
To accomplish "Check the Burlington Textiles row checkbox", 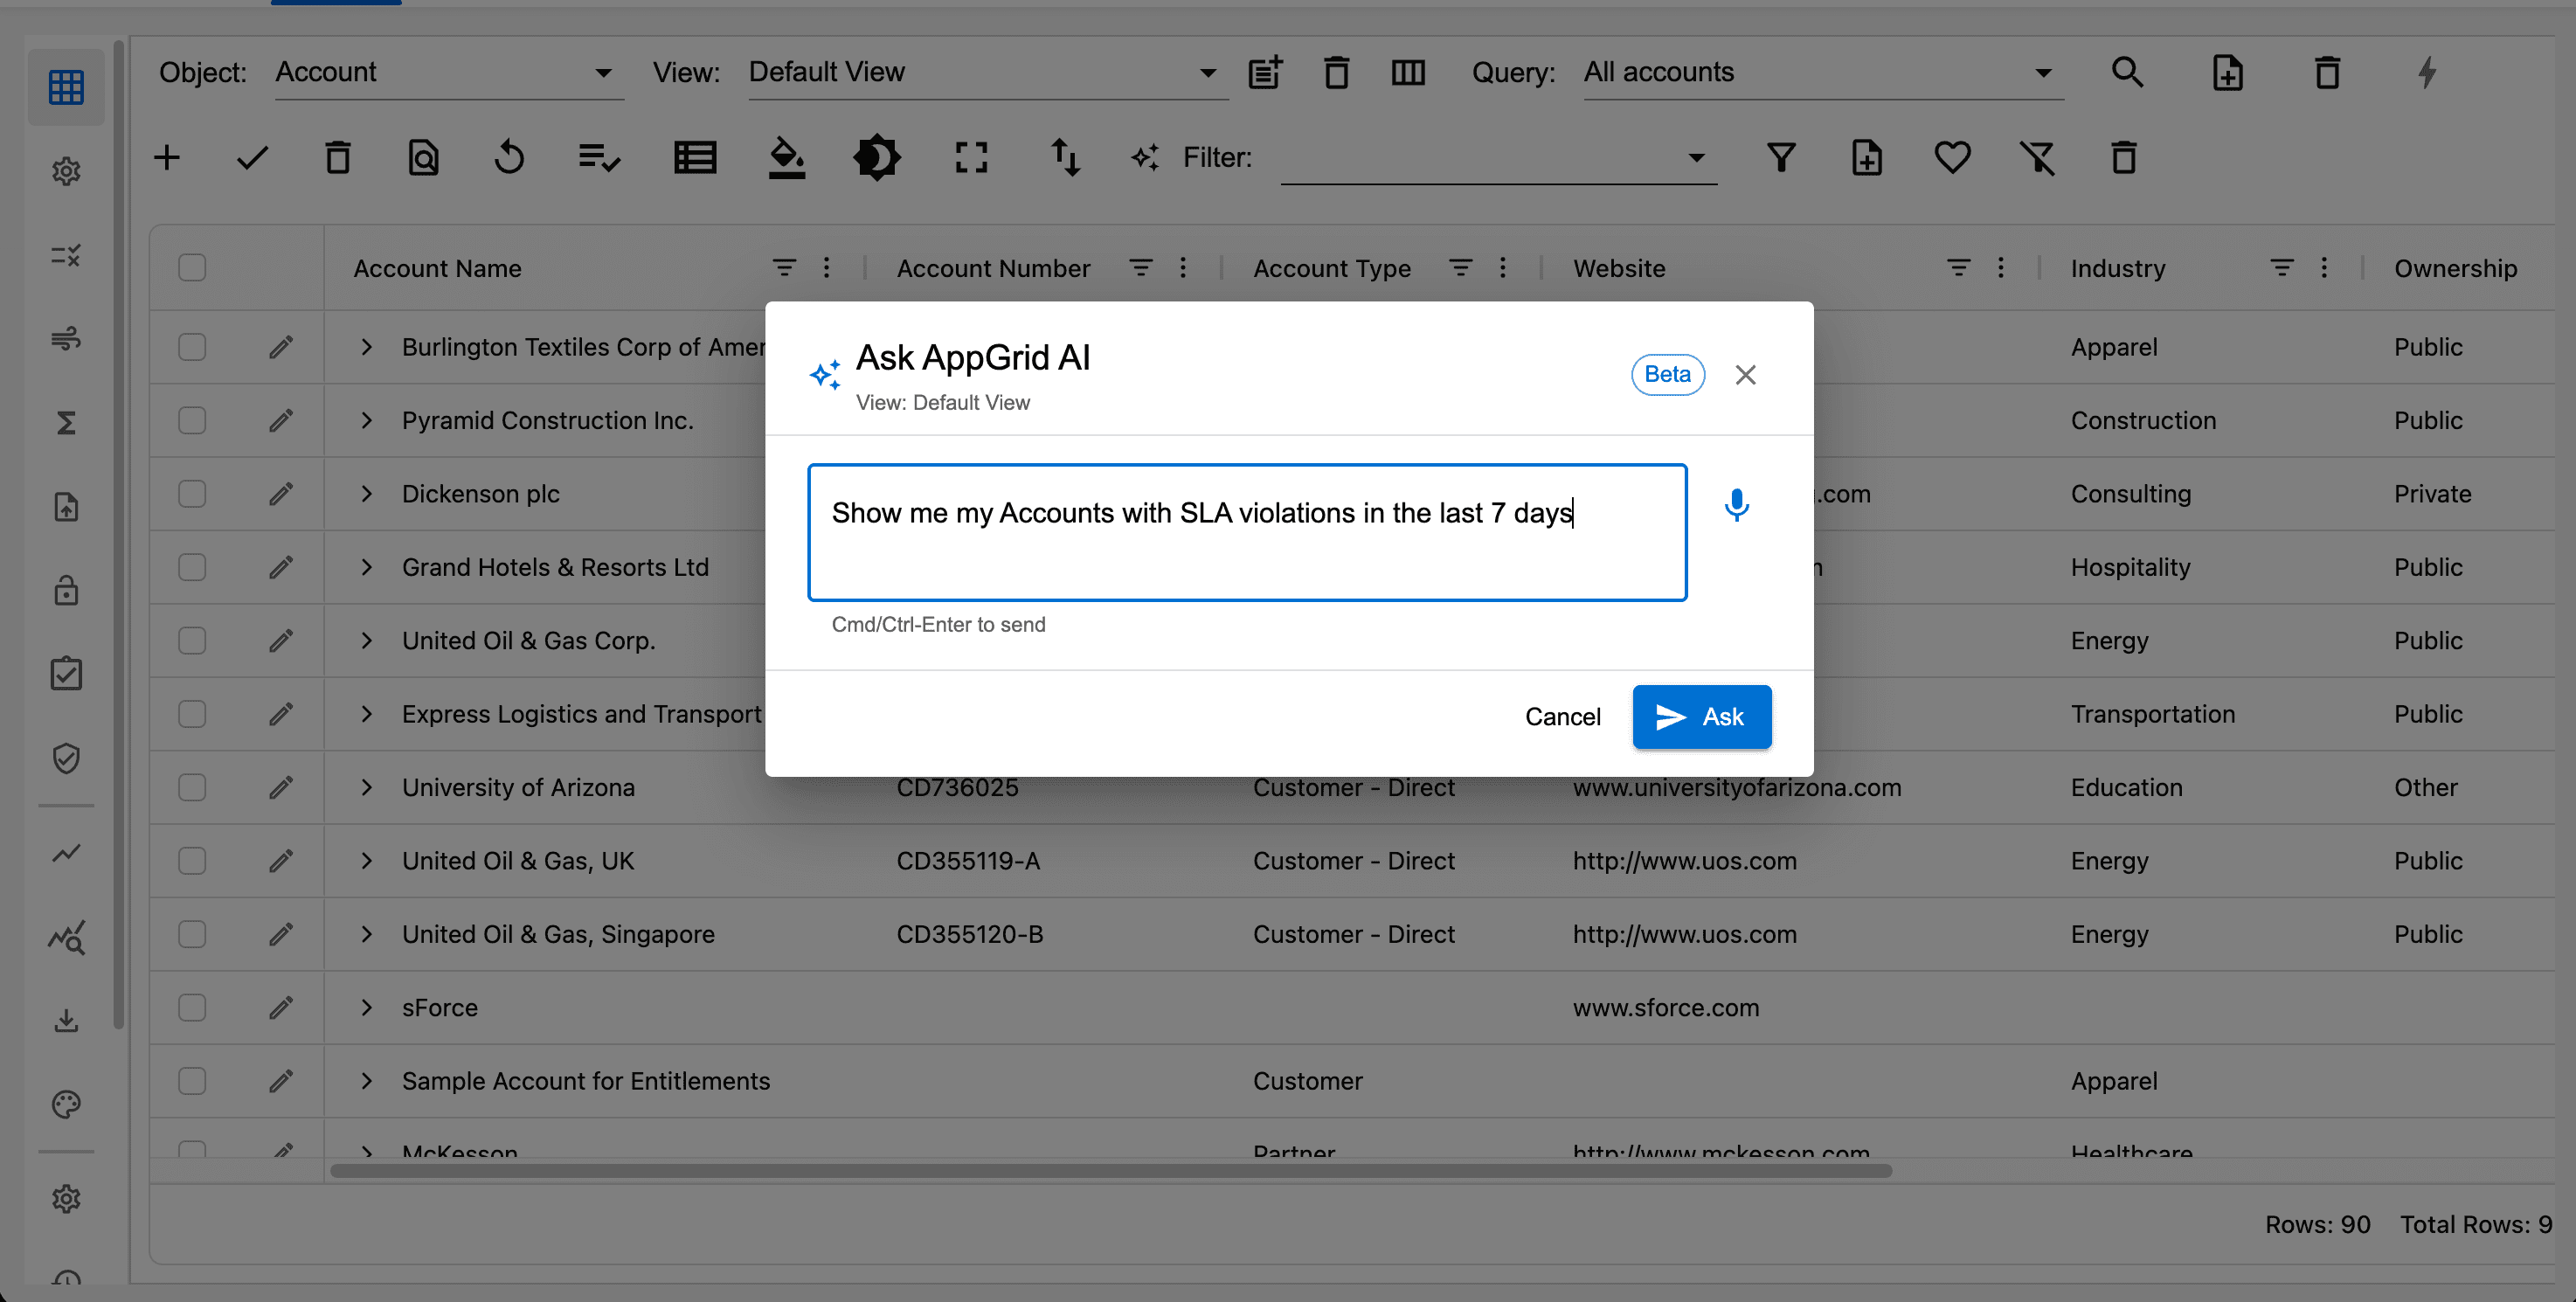I will (192, 347).
